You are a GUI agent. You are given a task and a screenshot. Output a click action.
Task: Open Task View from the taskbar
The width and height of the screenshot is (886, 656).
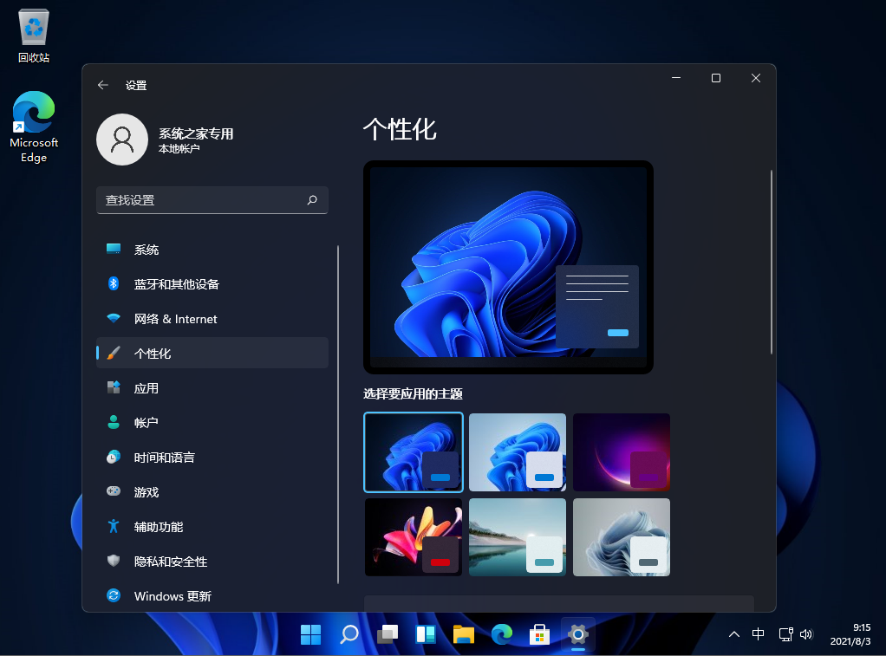click(x=388, y=635)
